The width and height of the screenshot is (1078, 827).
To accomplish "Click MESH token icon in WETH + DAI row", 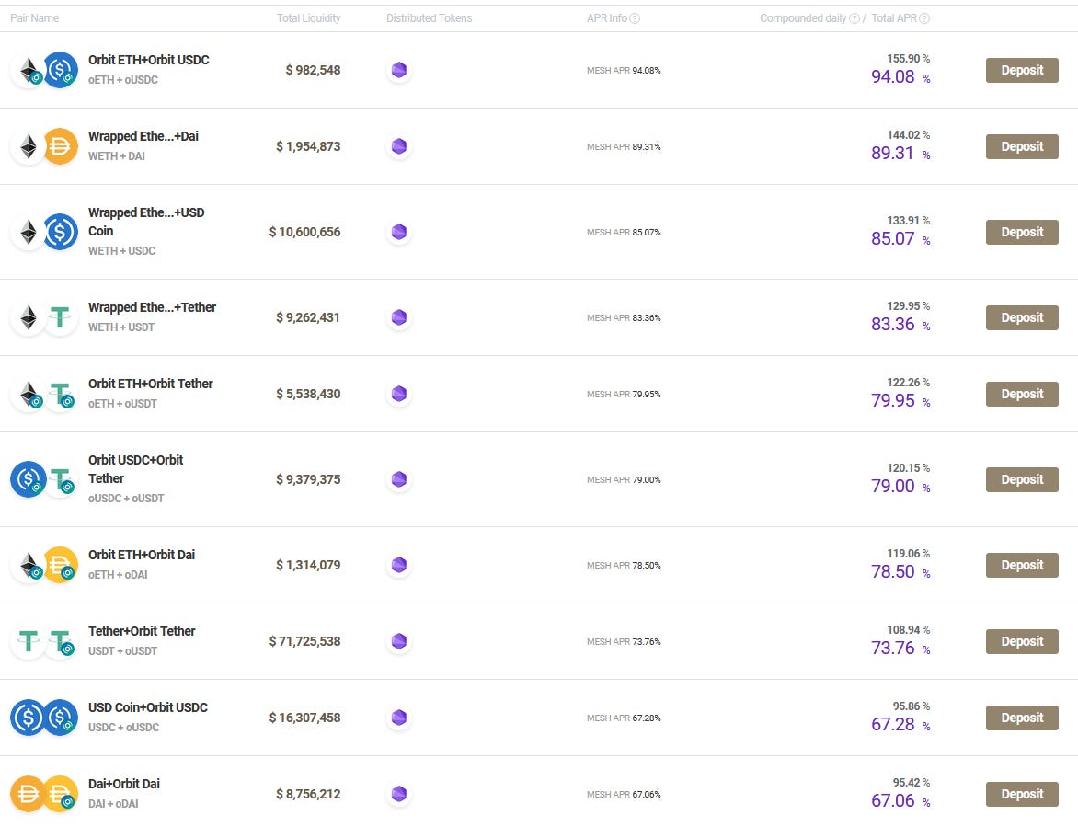I will (399, 146).
